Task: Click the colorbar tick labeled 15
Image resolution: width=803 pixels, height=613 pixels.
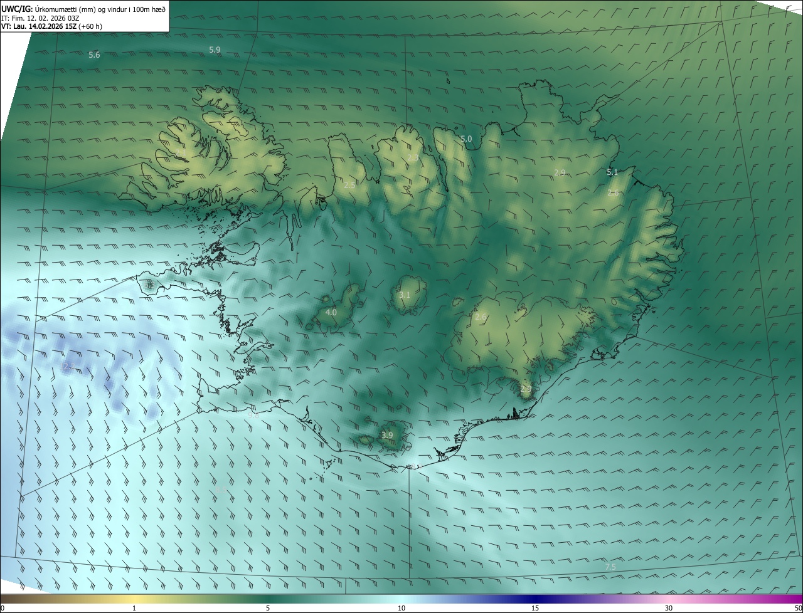Action: click(535, 608)
